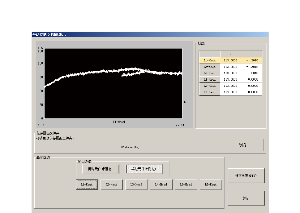Click the D:\LaserBmp folder path field

click(130, 147)
